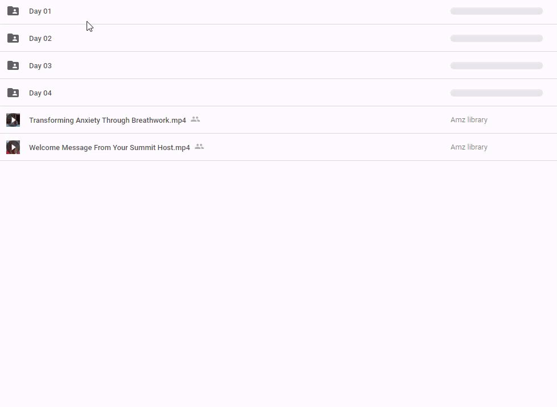This screenshot has height=407, width=557.
Task: Click shared people icon beside Breathwork.mp4
Action: [x=195, y=119]
